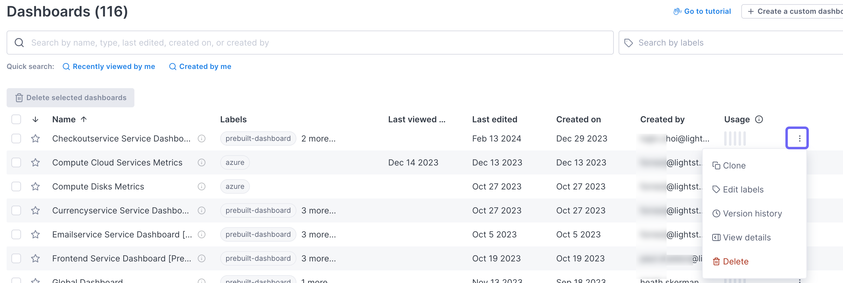This screenshot has height=283, width=843.
Task: Open the three-dot menu for Checkoutservice row
Action: pyautogui.click(x=797, y=139)
